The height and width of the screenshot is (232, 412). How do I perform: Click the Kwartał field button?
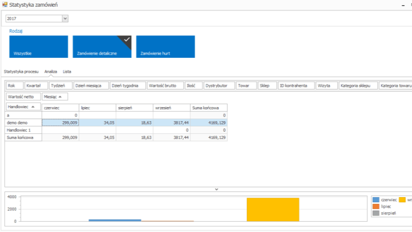(36, 85)
